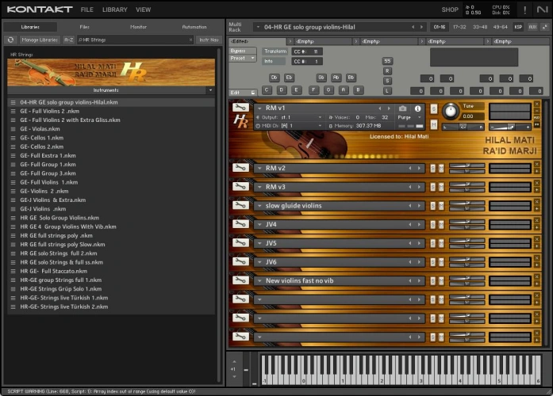Screen dimensions: 553x396
Task: Click the warning exclamation icon in header
Action: 524,10
